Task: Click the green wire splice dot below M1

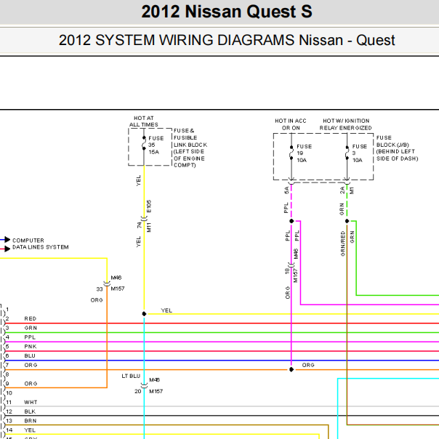Action: point(347,221)
